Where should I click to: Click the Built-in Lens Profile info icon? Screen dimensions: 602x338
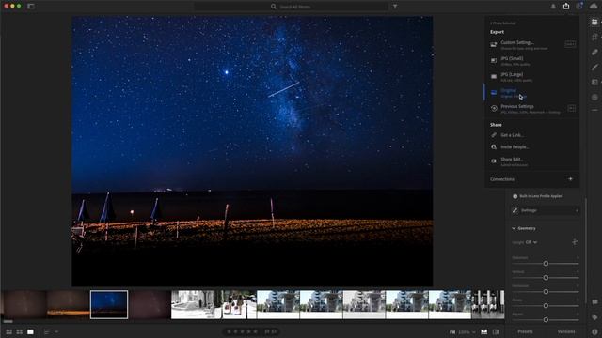point(515,196)
